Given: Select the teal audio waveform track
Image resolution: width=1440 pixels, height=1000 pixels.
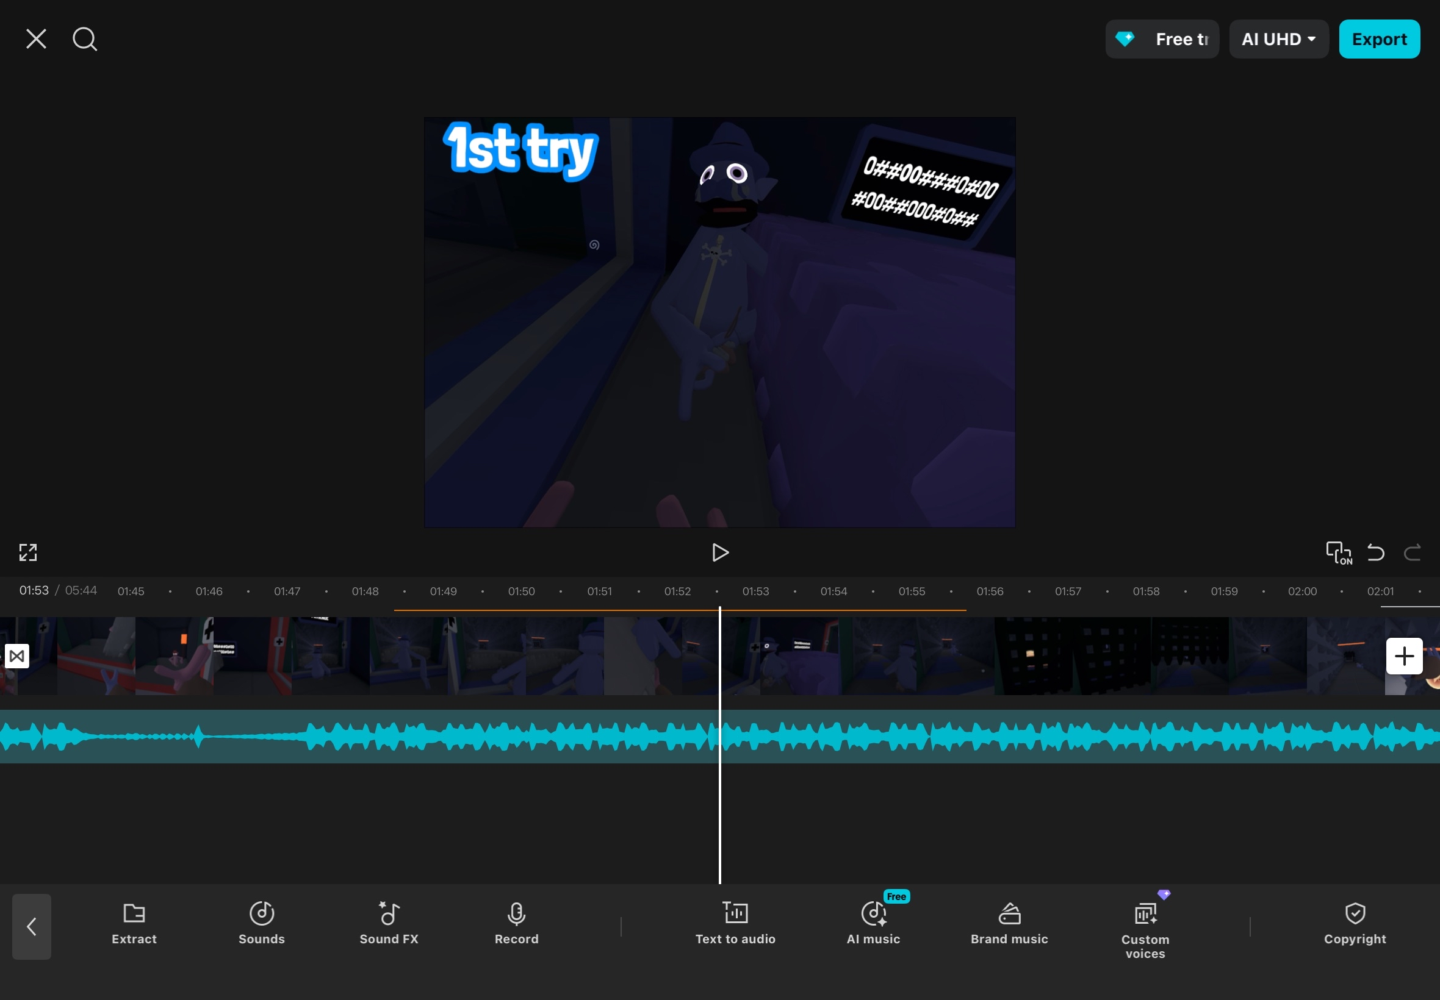Looking at the screenshot, I should click(719, 736).
